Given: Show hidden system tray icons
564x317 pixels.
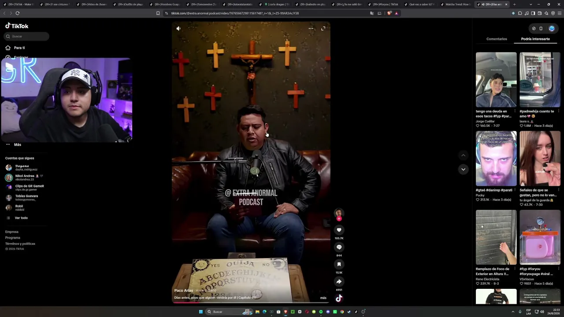Looking at the screenshot, I should click(x=513, y=312).
